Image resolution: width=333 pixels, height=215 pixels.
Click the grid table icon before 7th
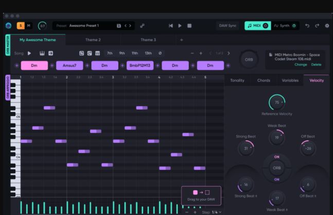[x=97, y=53]
